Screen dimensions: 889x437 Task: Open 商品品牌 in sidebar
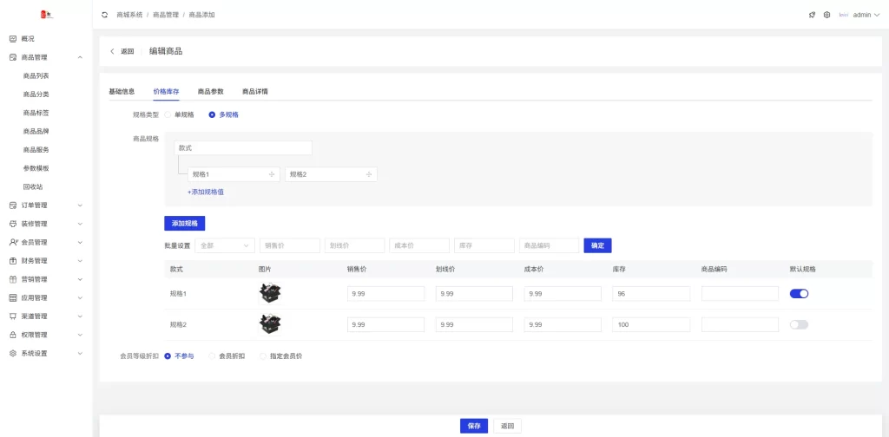36,131
